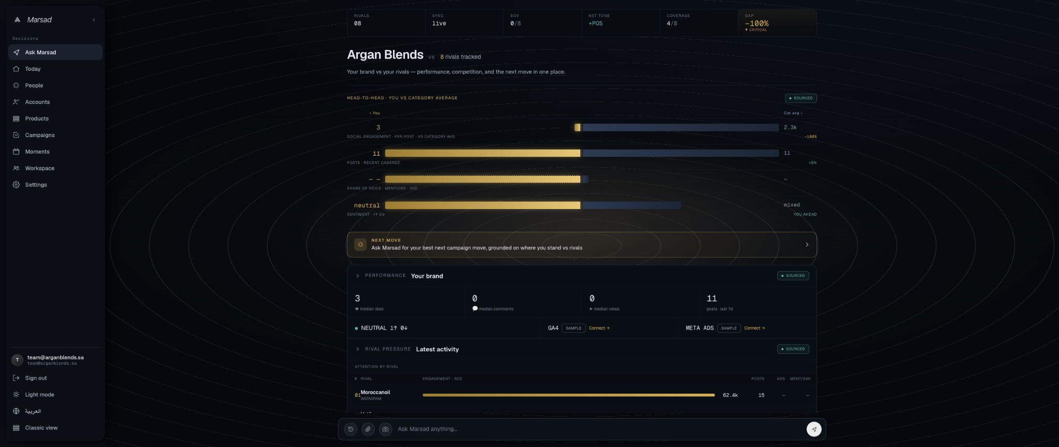Click the SOV 0/8 stat tile
The image size is (1059, 447).
point(542,23)
